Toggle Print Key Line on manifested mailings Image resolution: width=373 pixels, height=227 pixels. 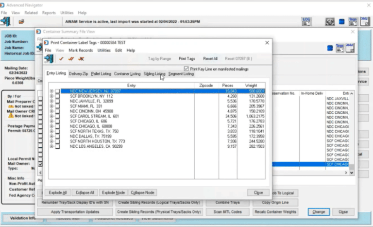187,68
